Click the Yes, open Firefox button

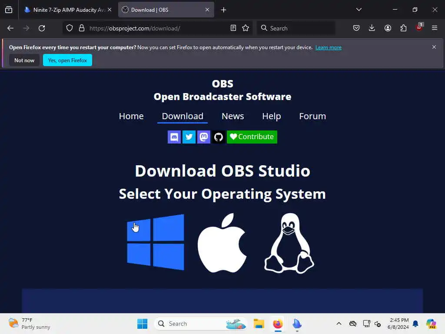(x=67, y=60)
